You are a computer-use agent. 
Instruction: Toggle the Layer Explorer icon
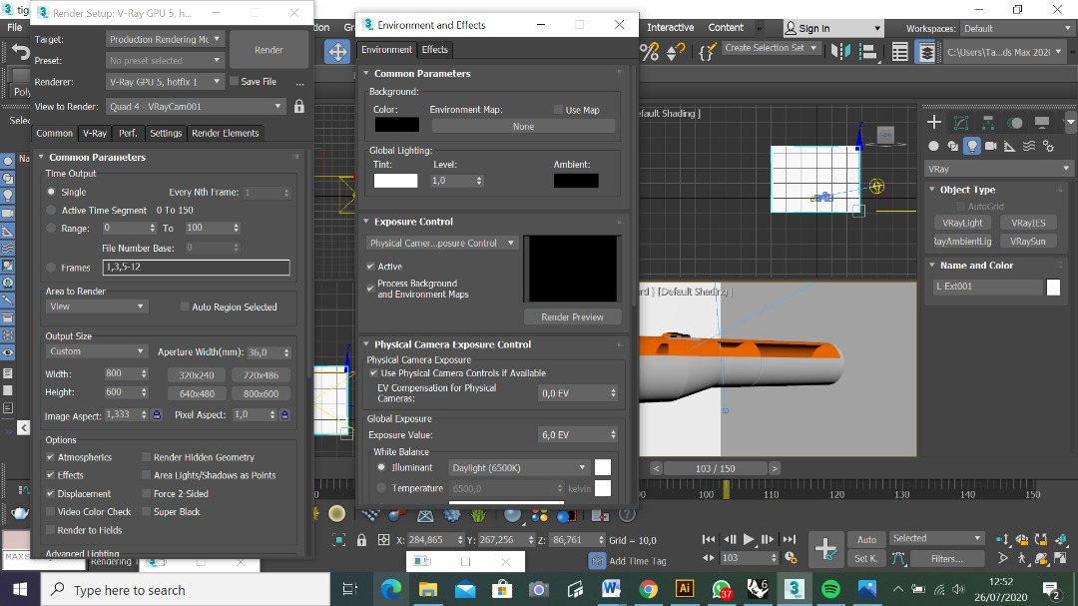point(926,52)
